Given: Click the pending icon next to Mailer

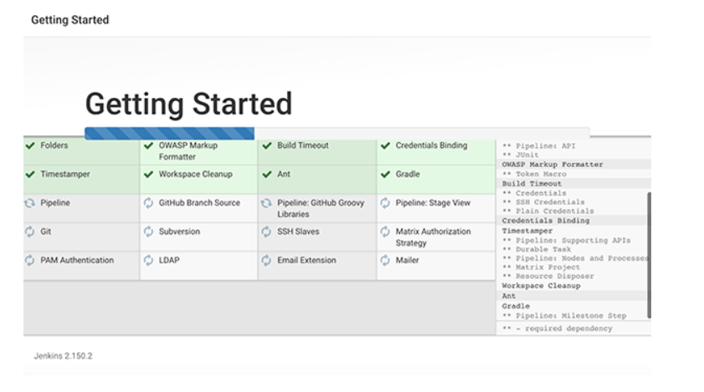Looking at the screenshot, I should (386, 261).
